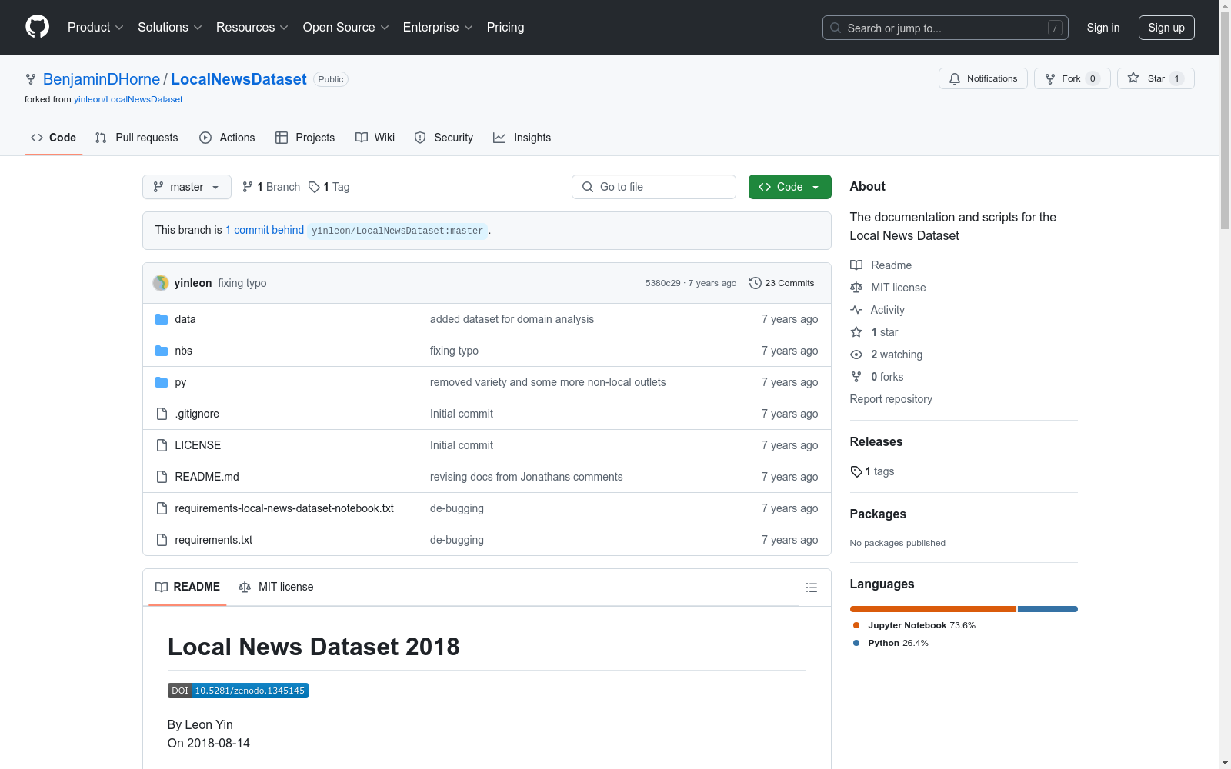
Task: Click the Jupyter Notebook 73.6% language link
Action: (x=914, y=625)
